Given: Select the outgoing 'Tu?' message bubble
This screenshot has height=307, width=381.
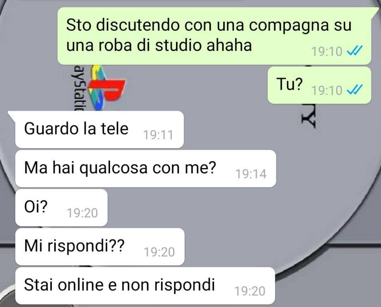Looking at the screenshot, I should [x=319, y=85].
